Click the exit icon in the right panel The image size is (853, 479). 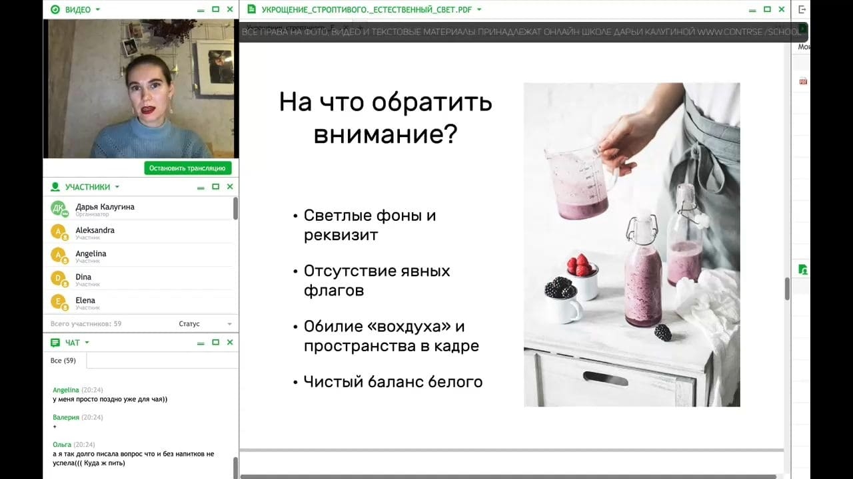[x=802, y=9]
